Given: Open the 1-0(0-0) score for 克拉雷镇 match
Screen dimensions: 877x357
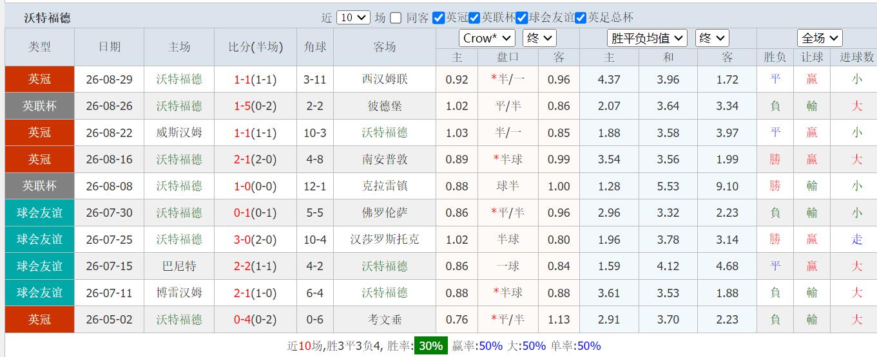Looking at the screenshot, I should 255,187.
